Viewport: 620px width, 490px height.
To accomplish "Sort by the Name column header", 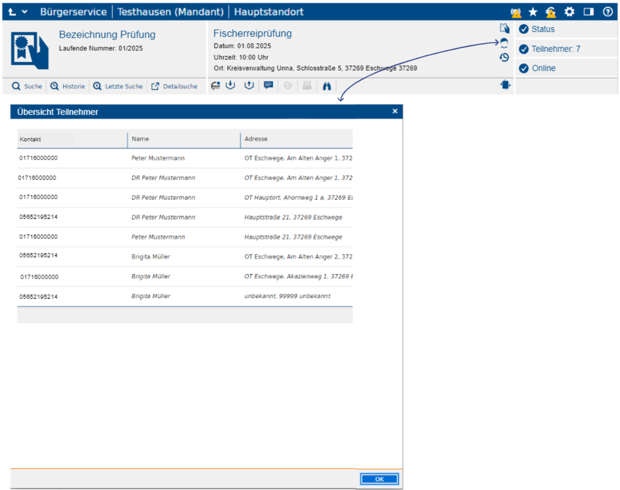I will click(x=140, y=139).
